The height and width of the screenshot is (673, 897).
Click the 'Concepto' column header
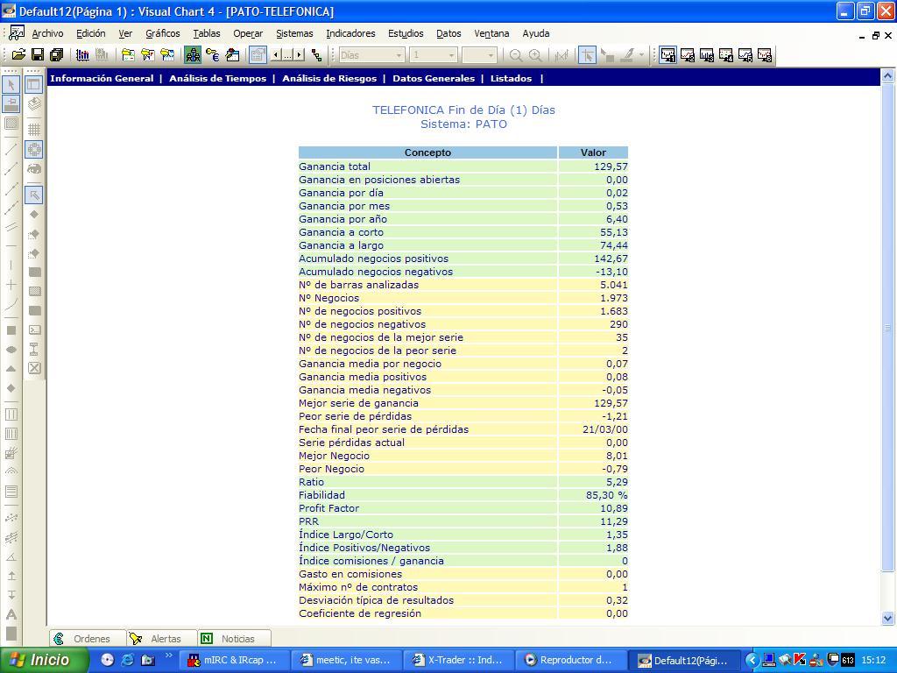point(427,152)
